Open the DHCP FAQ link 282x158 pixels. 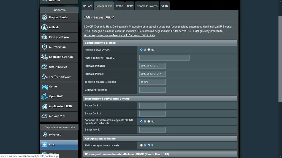click(x=119, y=36)
